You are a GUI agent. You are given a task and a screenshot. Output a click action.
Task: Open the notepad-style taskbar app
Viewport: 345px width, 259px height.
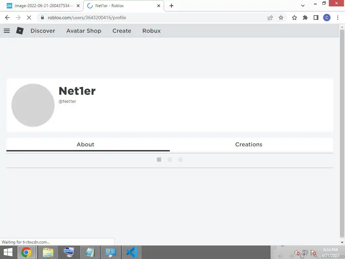coord(90,252)
